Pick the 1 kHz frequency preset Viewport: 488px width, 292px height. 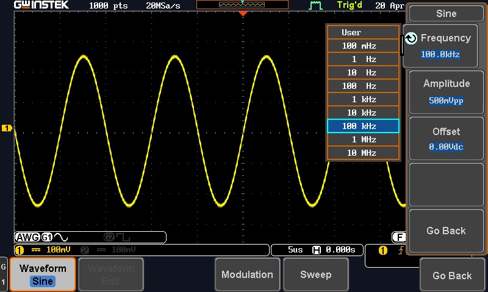click(x=363, y=99)
